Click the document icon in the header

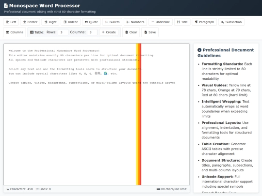[x=6, y=6]
